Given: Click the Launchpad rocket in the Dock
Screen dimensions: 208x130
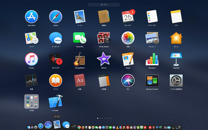Looking at the screenshot, I should 36,127.
